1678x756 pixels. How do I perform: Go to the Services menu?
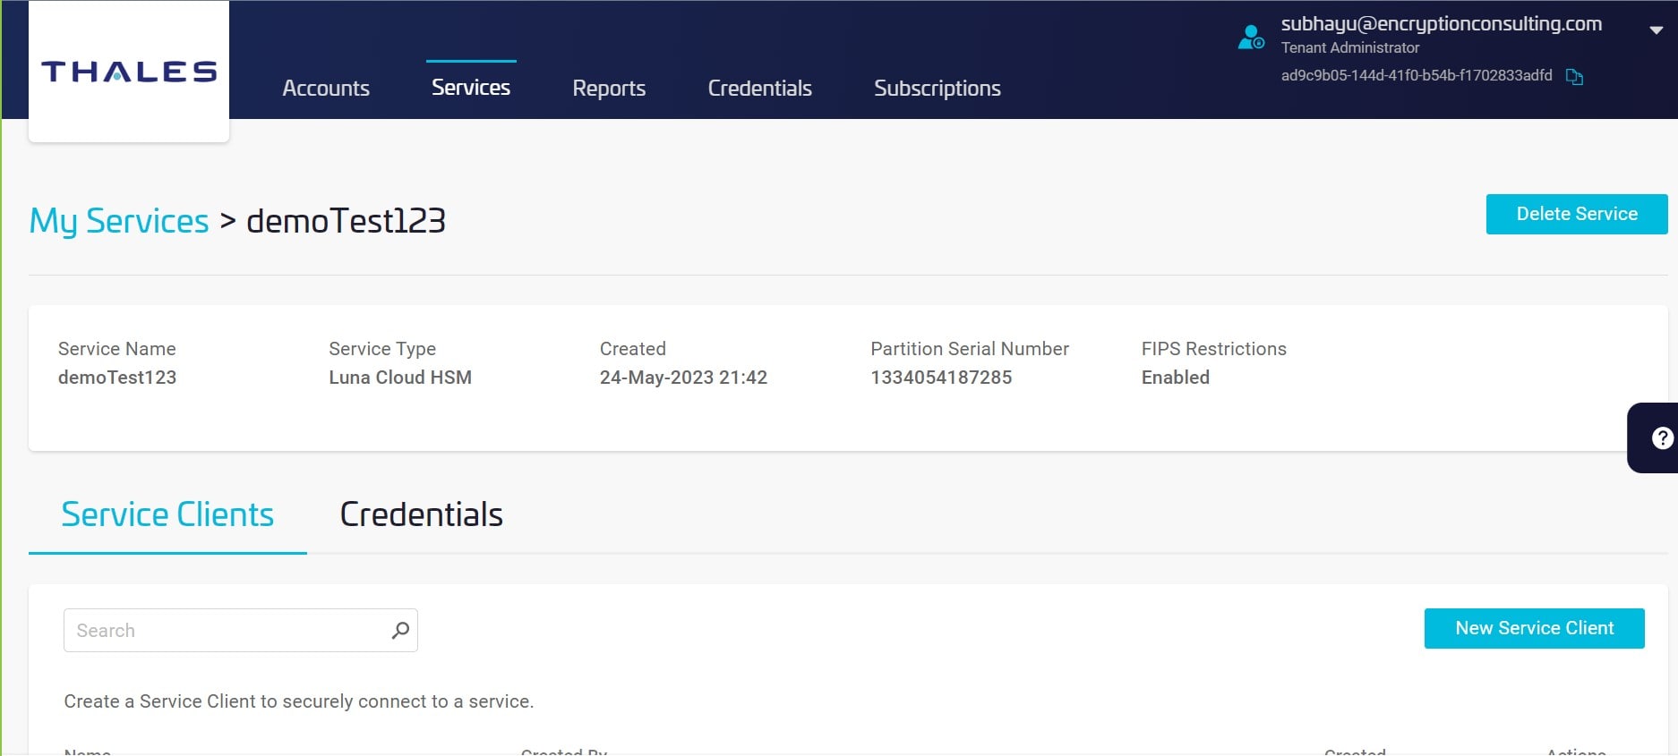[x=471, y=87]
